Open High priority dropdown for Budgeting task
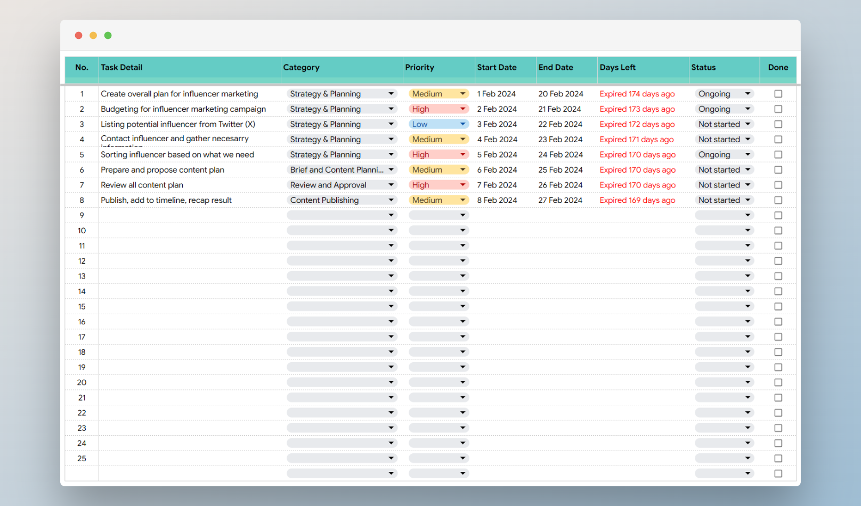This screenshot has height=506, width=861. (x=438, y=109)
